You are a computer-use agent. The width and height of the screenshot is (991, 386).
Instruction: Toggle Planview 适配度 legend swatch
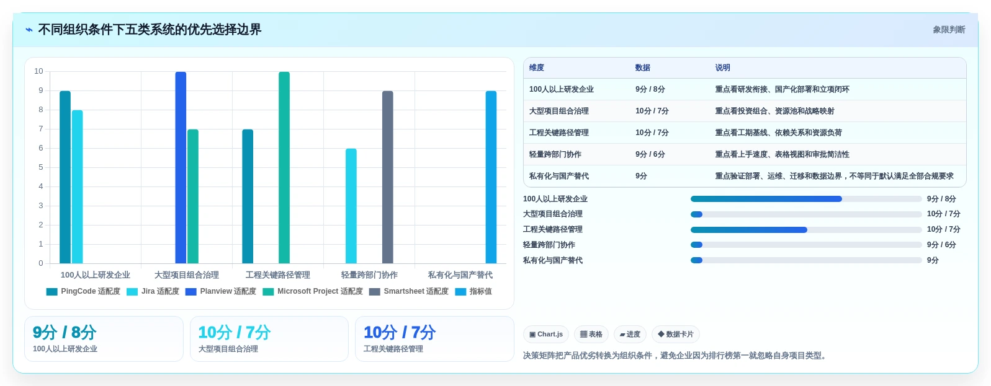191,292
